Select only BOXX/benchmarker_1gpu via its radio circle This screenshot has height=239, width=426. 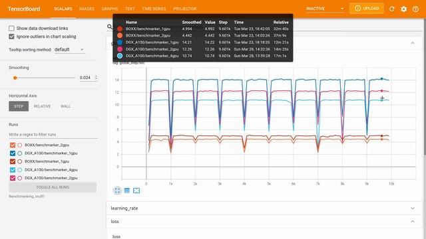[x=19, y=161]
